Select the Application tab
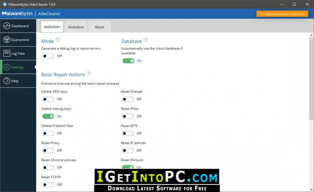Viewport: 314px width, 192px height. click(52, 27)
